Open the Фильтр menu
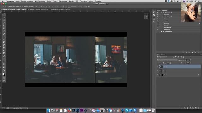This screenshot has height=113, width=202. pos(72,1)
